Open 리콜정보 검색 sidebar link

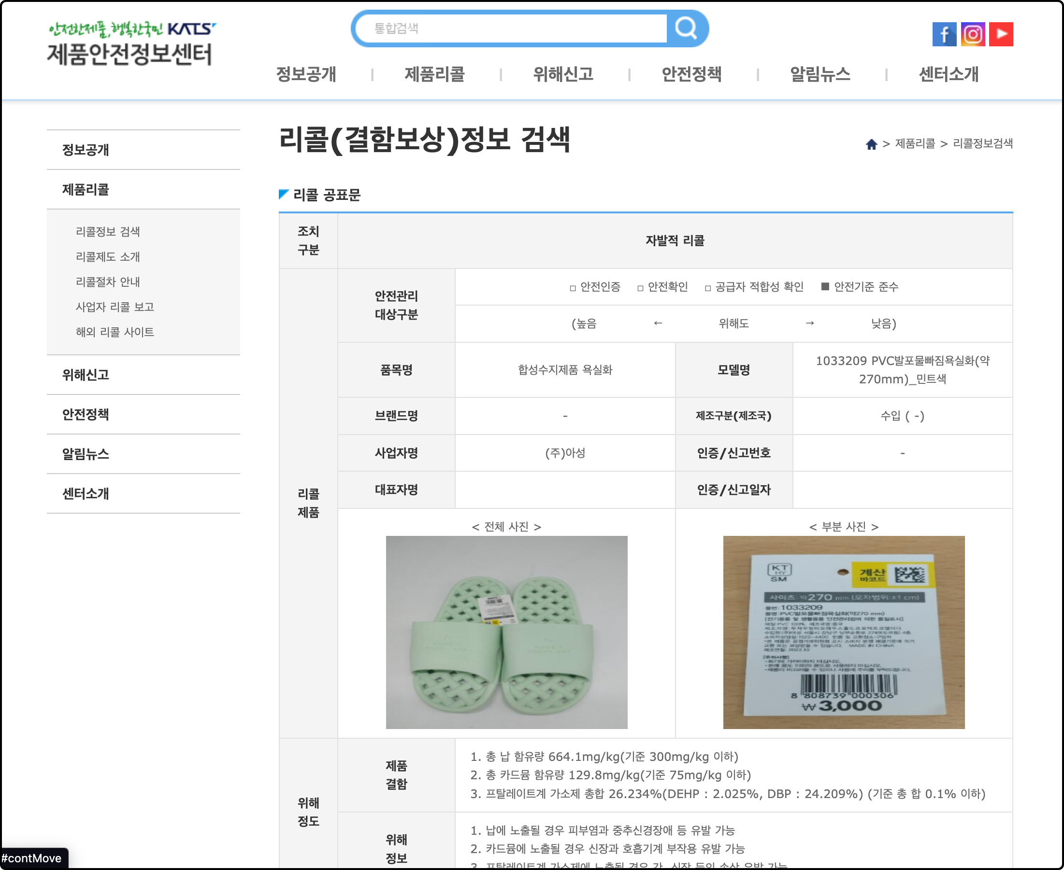coord(108,232)
